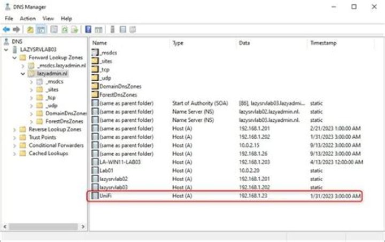
Task: Collapse the Forward Lookup Zones node
Action: (x=15, y=58)
